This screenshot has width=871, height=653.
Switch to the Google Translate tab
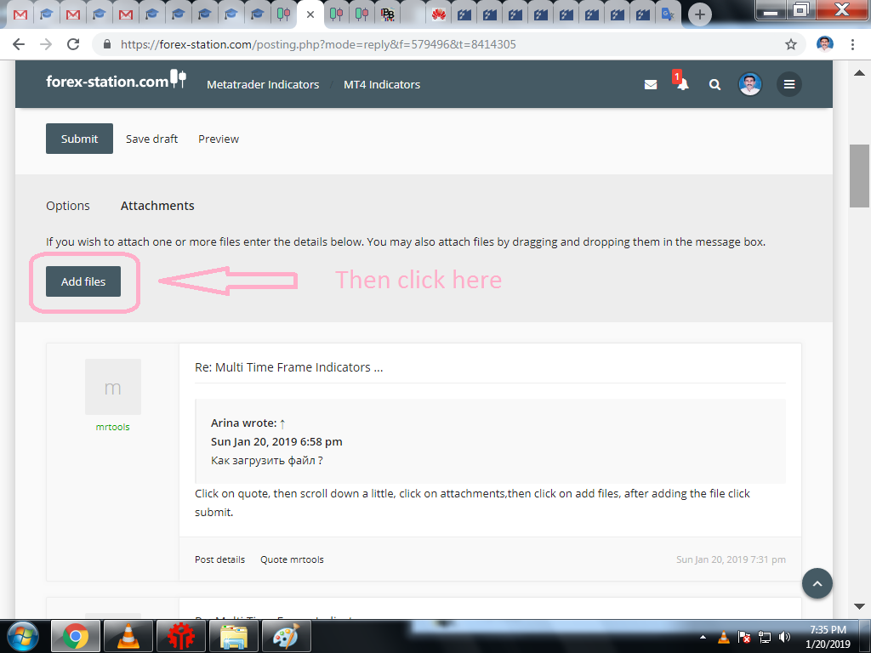coord(668,14)
